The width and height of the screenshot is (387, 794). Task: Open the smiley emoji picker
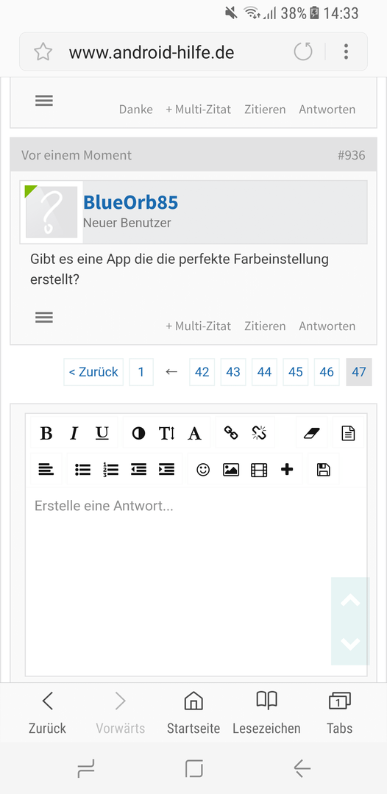(x=203, y=469)
